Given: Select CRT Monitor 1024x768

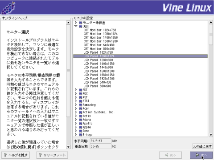Looking at the screenshot, I should point(100,30).
